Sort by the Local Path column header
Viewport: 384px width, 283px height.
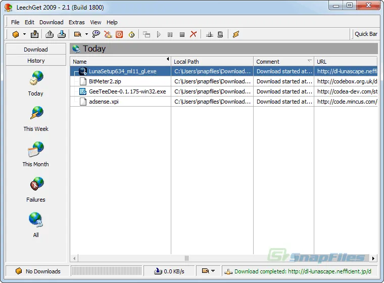click(x=212, y=62)
